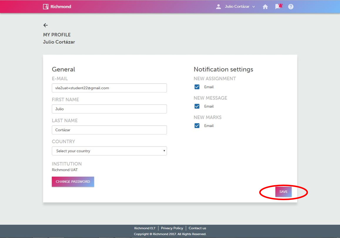Click the user avatar icon in header
Screen dimensions: 340x238
click(x=218, y=6)
